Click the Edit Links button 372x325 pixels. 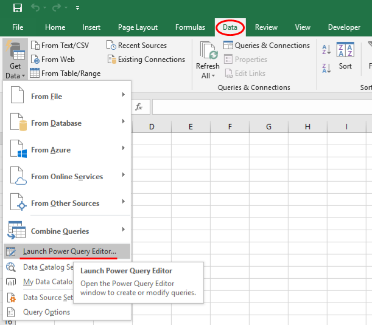245,73
